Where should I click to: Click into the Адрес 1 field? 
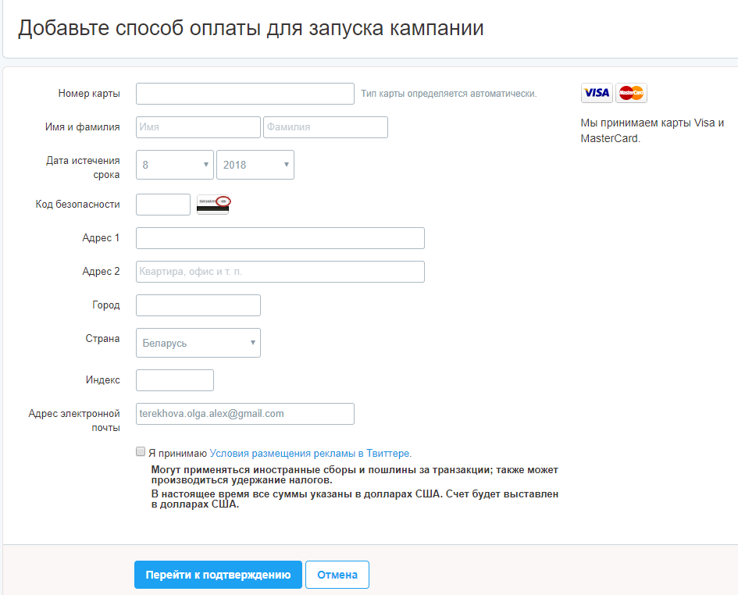[280, 238]
